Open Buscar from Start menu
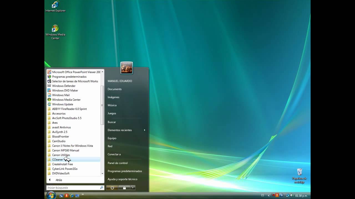This screenshot has width=355, height=199. coord(112,122)
